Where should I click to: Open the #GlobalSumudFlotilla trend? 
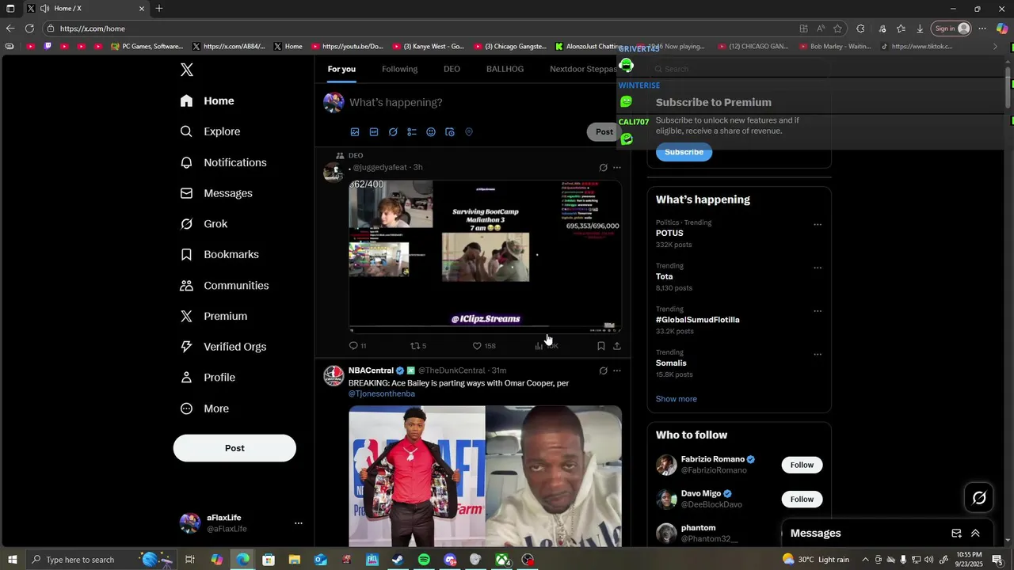pos(698,320)
